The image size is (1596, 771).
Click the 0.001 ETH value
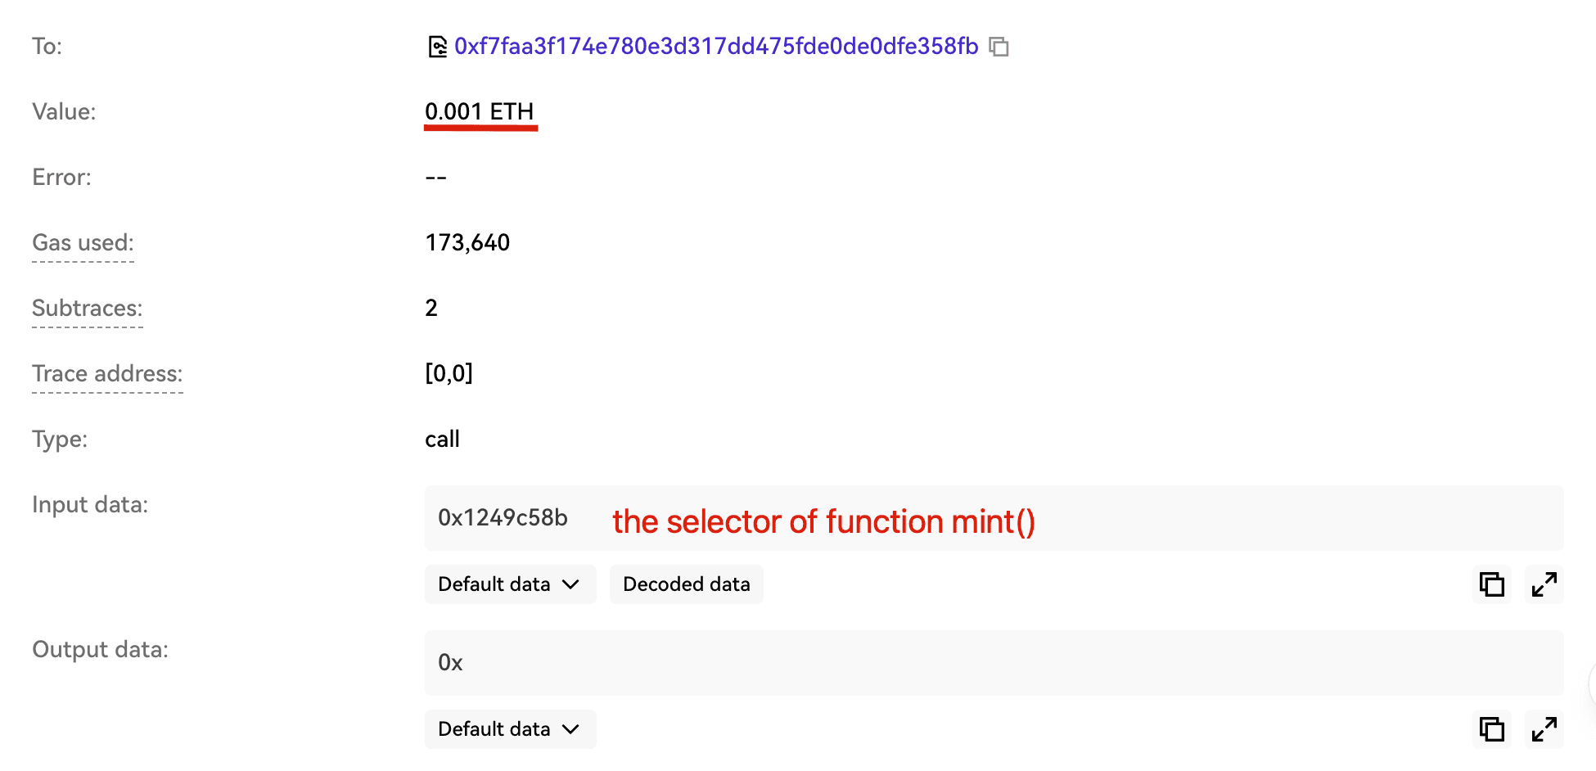point(479,111)
